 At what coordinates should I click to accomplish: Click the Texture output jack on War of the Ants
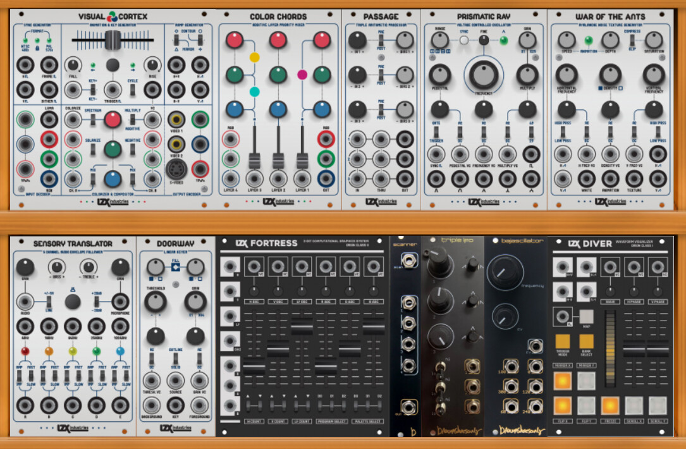pos(634,178)
